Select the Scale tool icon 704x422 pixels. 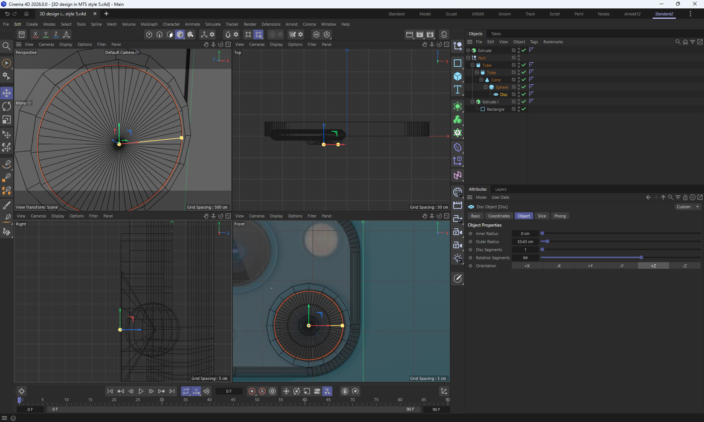(x=7, y=120)
